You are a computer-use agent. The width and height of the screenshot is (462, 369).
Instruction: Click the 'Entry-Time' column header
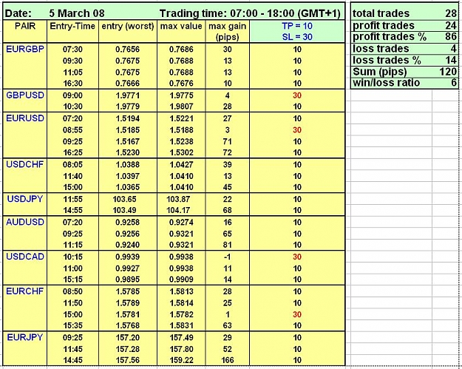pyautogui.click(x=72, y=26)
